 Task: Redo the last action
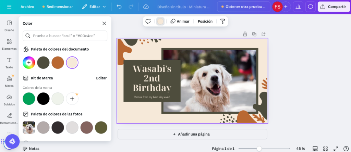click(x=131, y=7)
